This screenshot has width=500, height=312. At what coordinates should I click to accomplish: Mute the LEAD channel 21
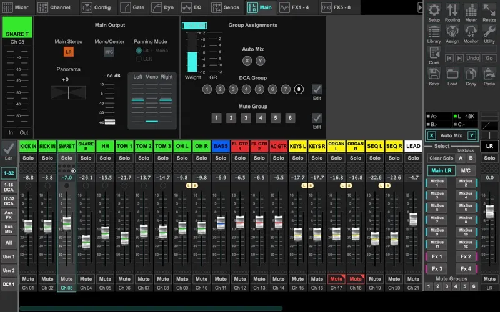pos(413,279)
